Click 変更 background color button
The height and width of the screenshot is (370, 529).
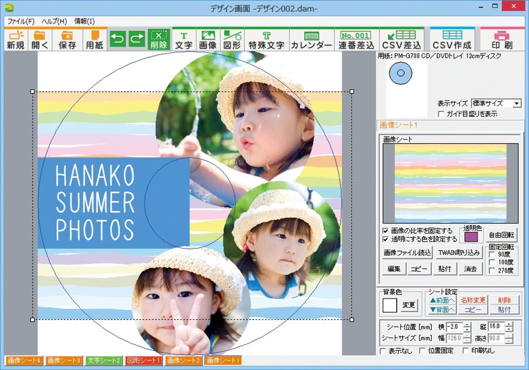pyautogui.click(x=409, y=305)
